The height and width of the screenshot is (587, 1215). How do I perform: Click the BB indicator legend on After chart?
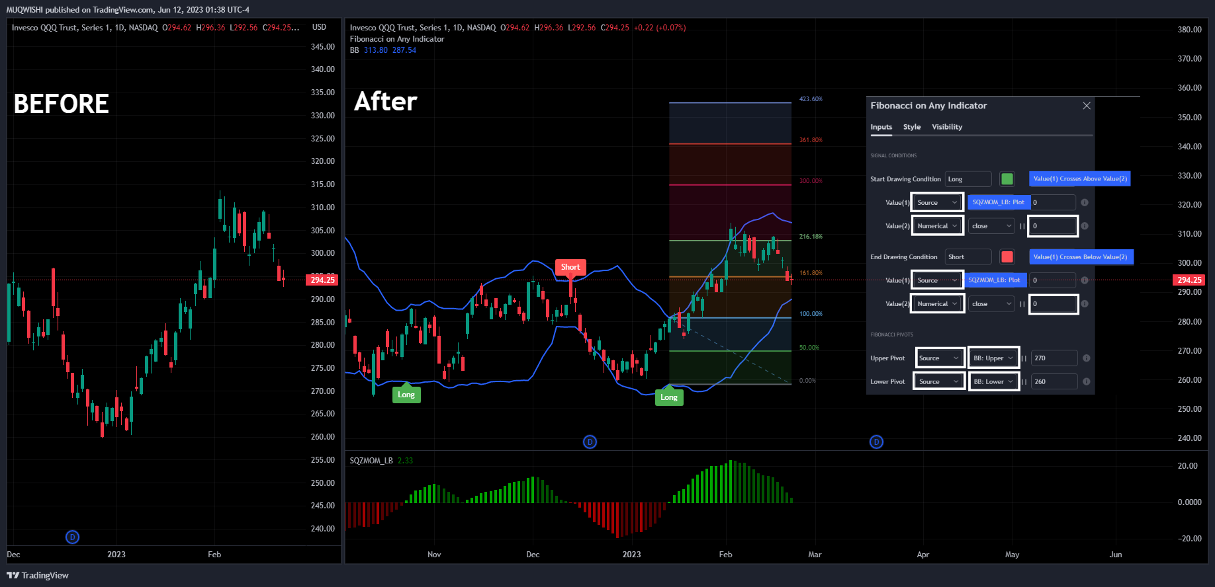click(383, 50)
